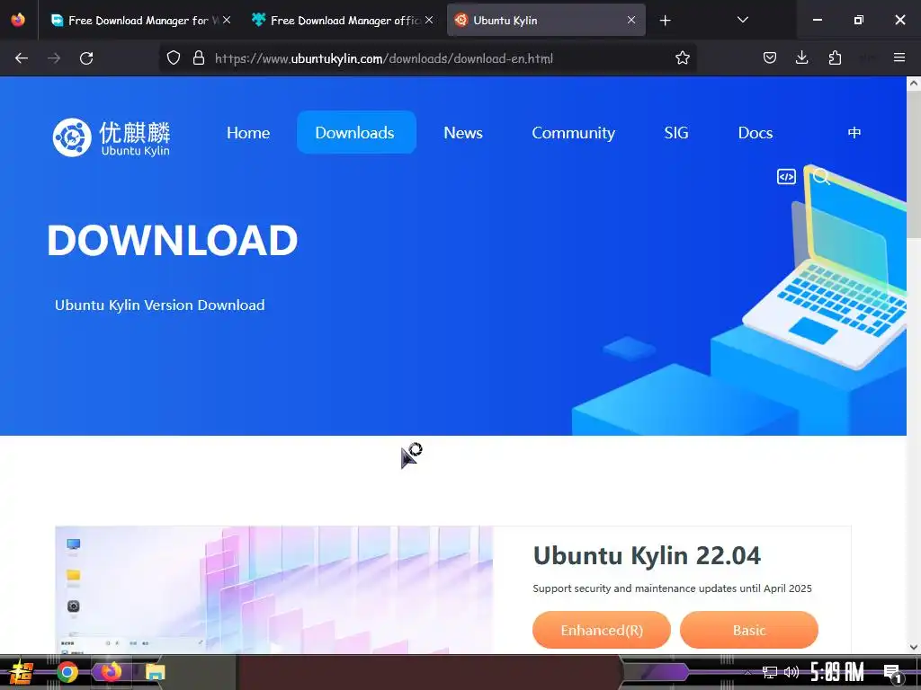Show hidden system tray icons
Viewport: 921px width, 690px height.
point(747,672)
